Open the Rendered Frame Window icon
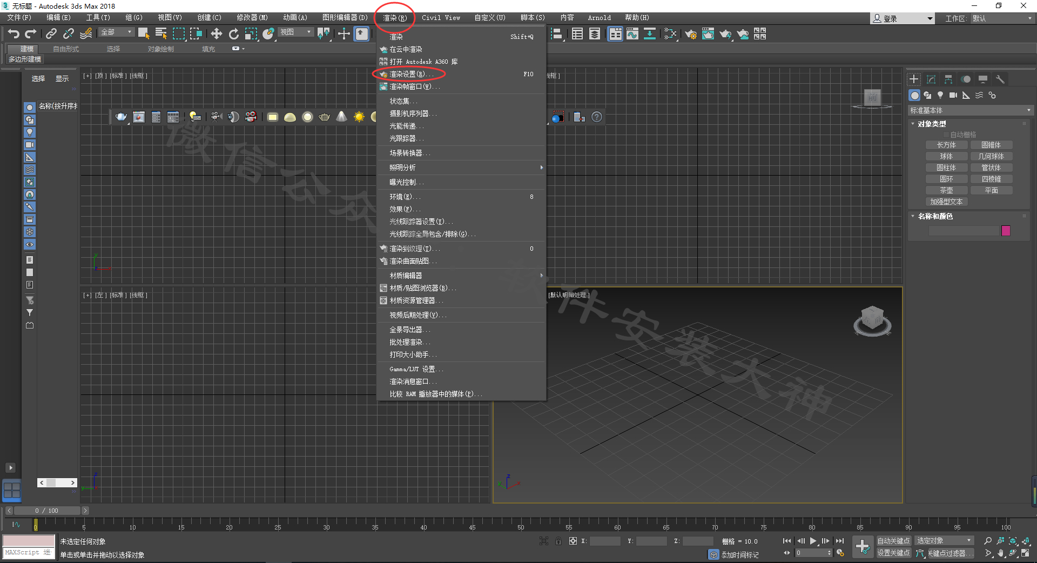The width and height of the screenshot is (1037, 563). 708,34
